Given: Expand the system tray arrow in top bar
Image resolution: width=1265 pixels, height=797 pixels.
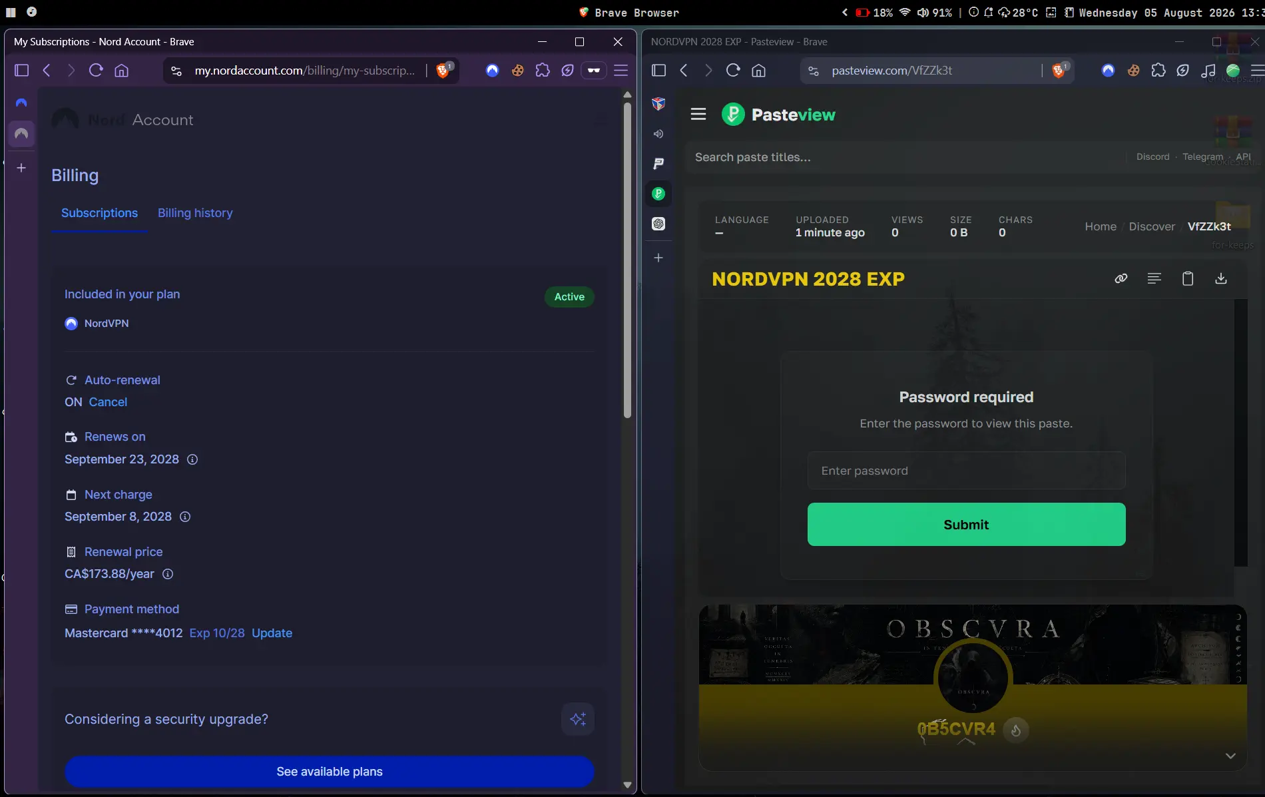Looking at the screenshot, I should tap(845, 13).
